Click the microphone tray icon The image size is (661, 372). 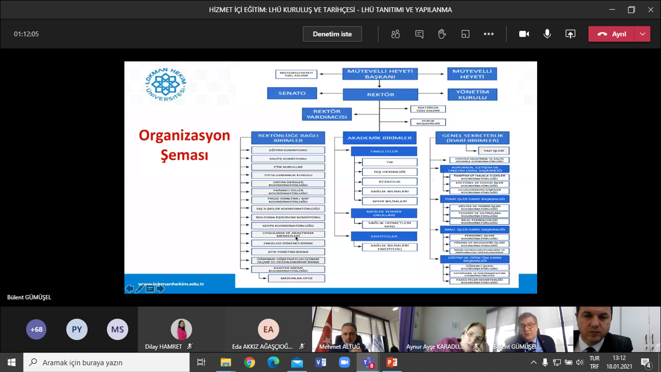click(x=545, y=362)
